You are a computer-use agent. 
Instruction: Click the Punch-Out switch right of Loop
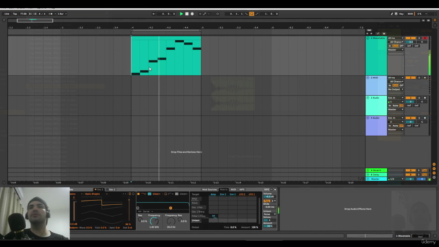click(x=257, y=14)
